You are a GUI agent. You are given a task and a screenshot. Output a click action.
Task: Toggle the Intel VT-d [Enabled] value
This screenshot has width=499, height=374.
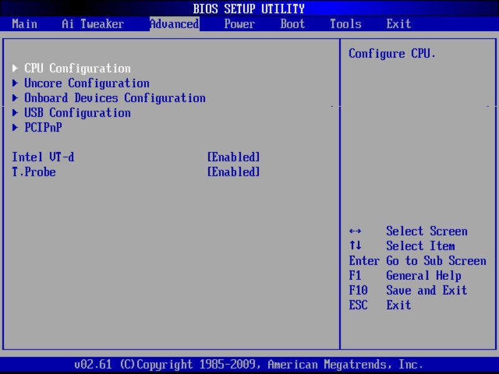coord(233,158)
